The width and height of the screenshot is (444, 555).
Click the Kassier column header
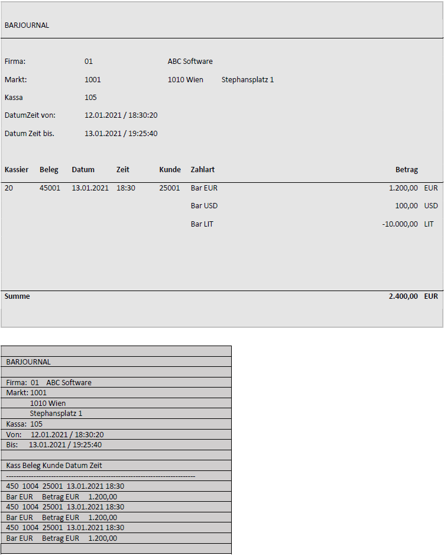tap(17, 170)
